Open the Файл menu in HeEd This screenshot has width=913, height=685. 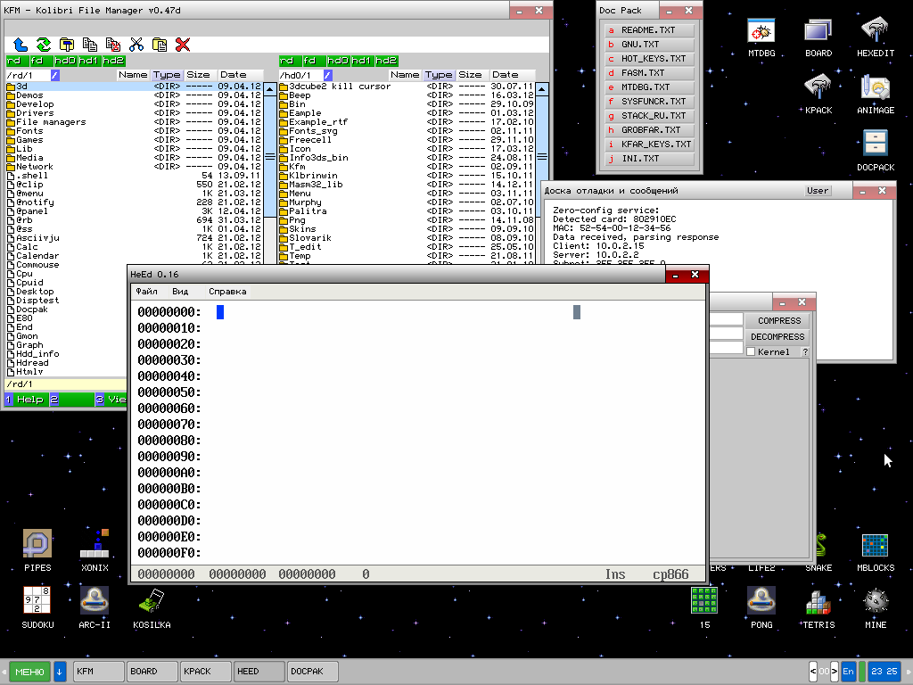[146, 292]
